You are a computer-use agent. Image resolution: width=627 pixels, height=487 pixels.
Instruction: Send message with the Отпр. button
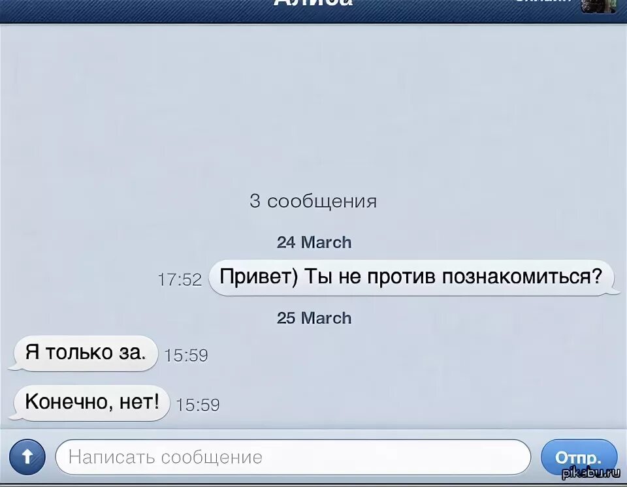pyautogui.click(x=579, y=457)
